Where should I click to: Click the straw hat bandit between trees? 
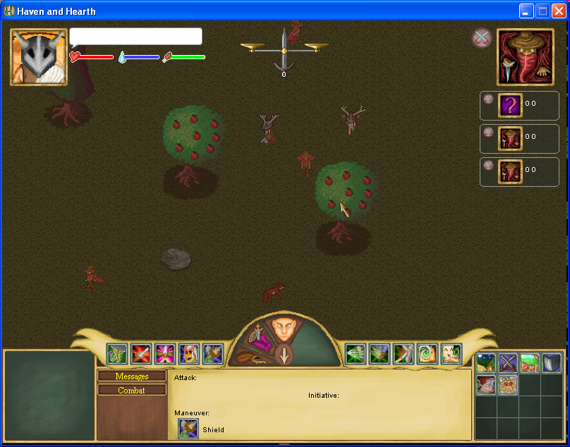305,162
